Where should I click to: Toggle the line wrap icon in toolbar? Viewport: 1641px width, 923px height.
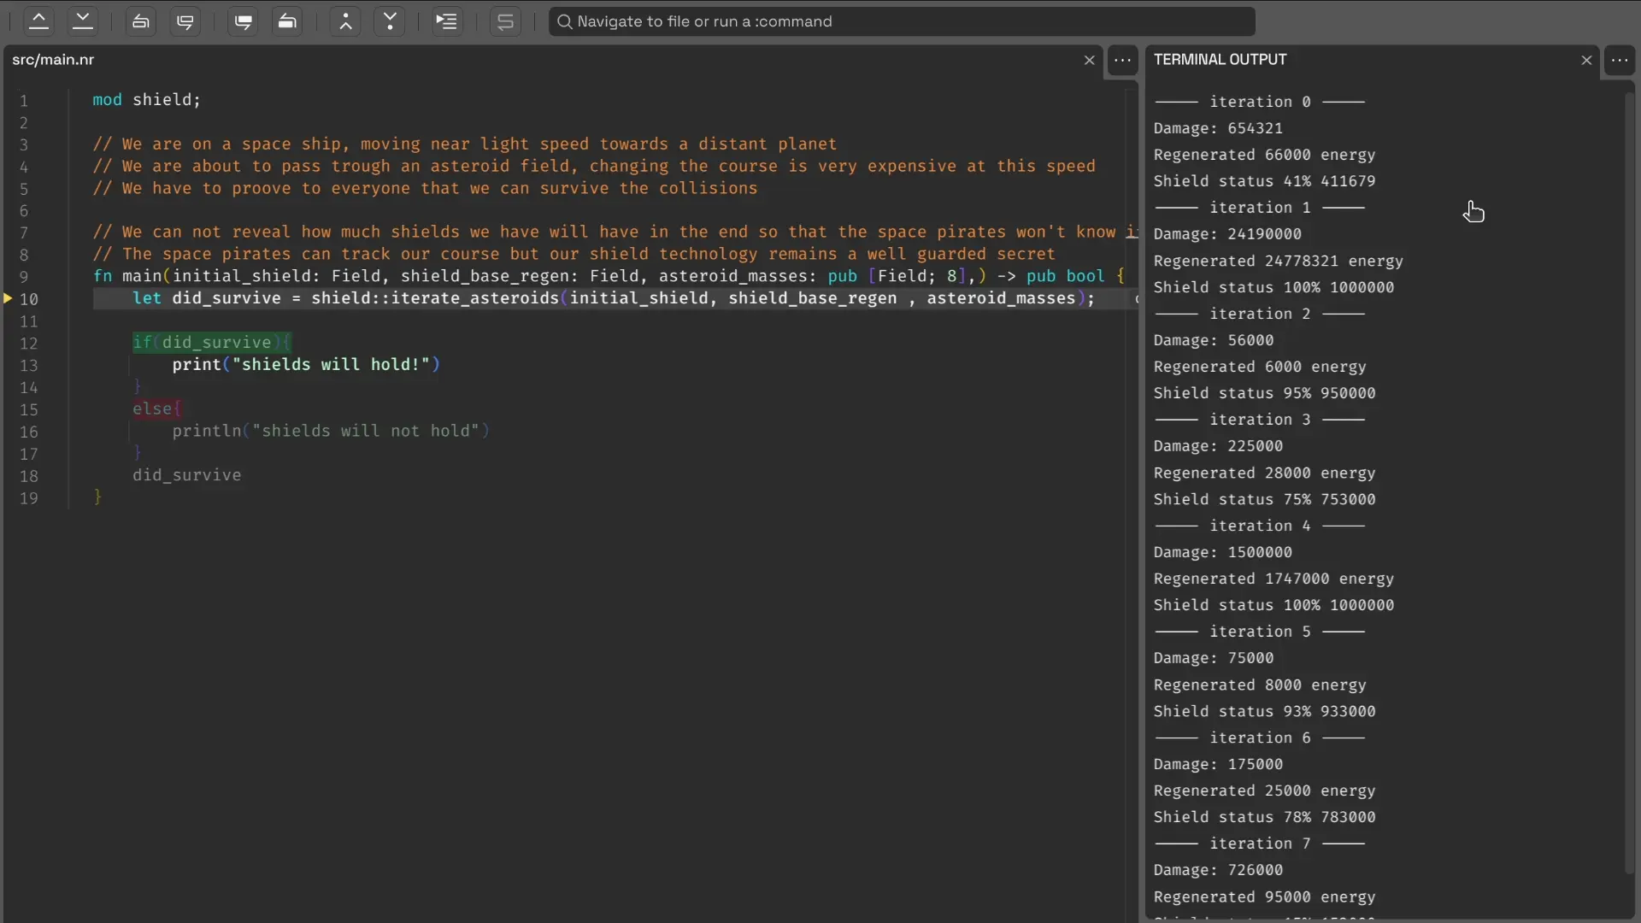pyautogui.click(x=506, y=21)
